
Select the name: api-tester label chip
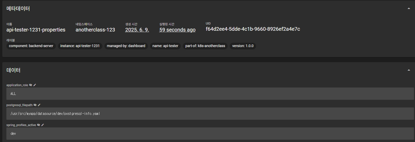point(165,46)
